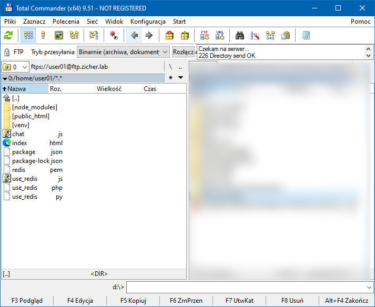This screenshot has width=375, height=307.
Task: Click the binoculars search files icon
Action: [x=240, y=36]
